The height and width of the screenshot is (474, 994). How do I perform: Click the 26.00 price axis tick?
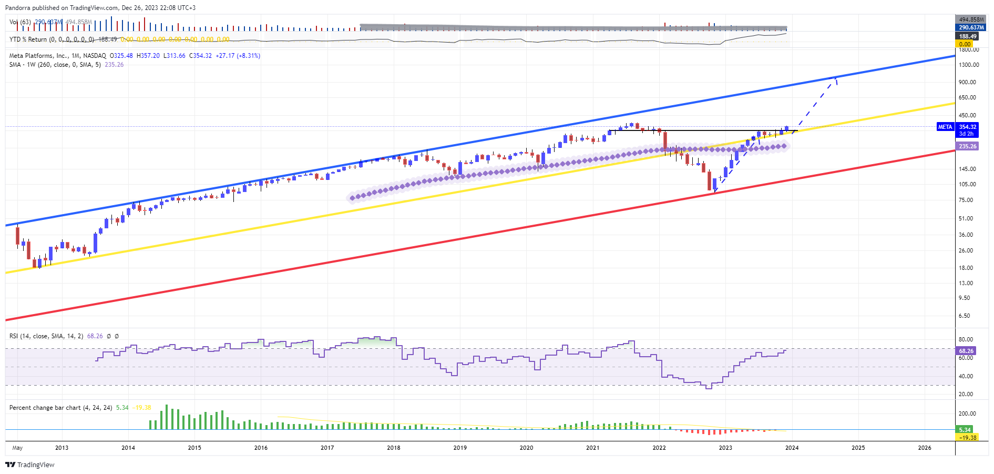966,250
